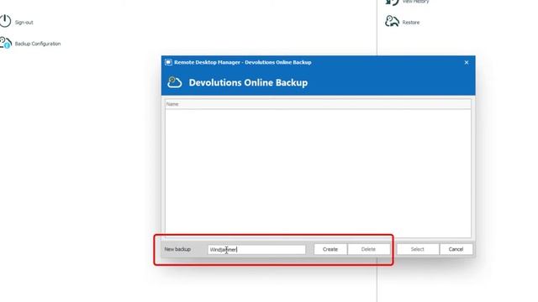538x302 pixels.
Task: Click the Create button
Action: click(x=330, y=249)
